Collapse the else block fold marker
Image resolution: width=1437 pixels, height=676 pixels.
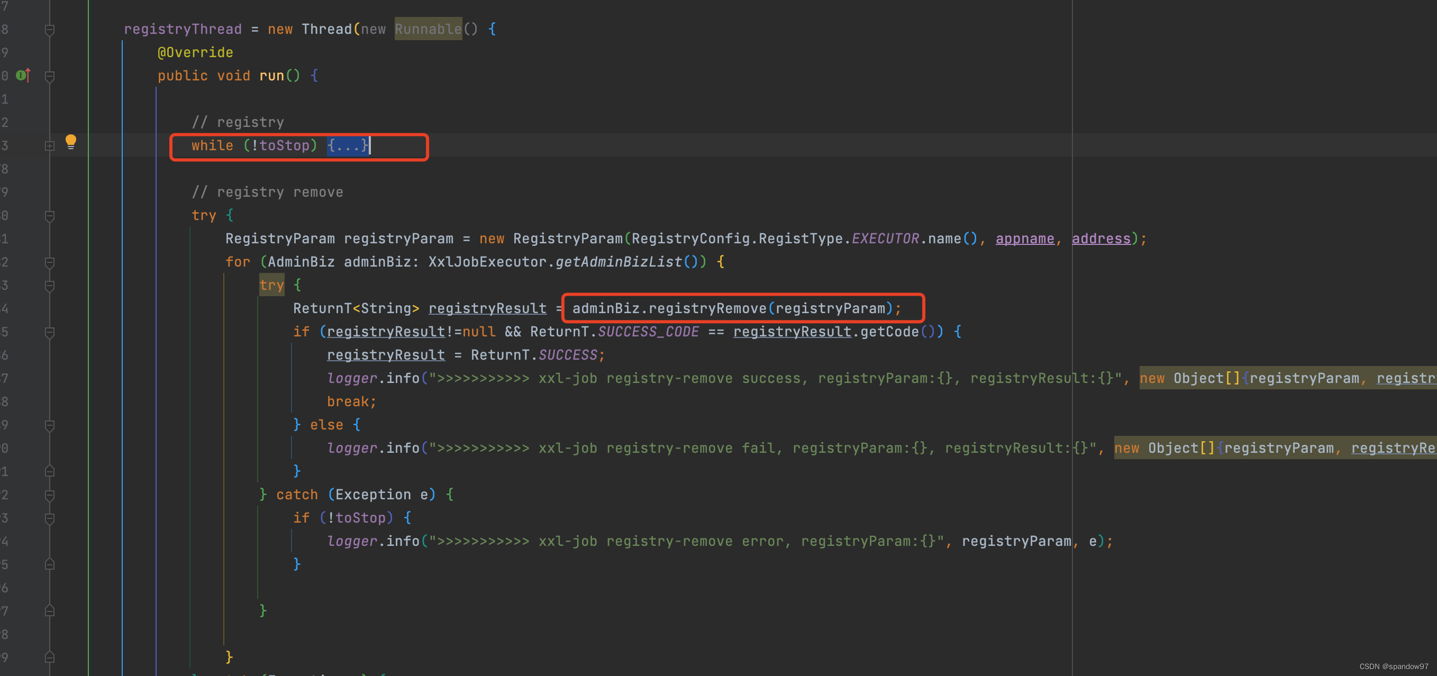click(x=50, y=426)
